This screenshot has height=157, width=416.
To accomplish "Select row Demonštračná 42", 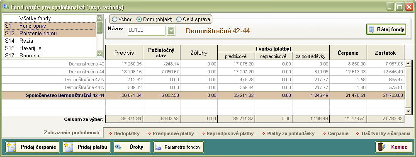I will point(203,64).
